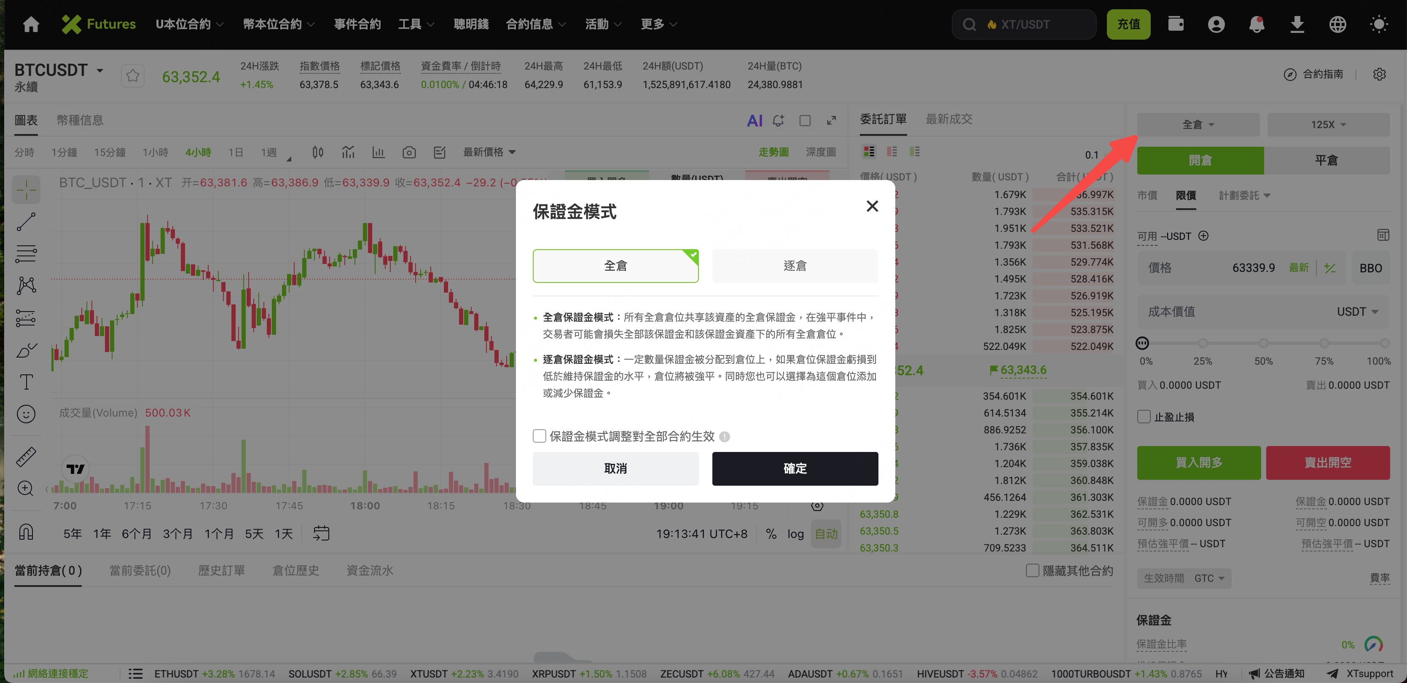This screenshot has height=683, width=1407.
Task: Click 充值 deposit button
Action: (x=1128, y=24)
